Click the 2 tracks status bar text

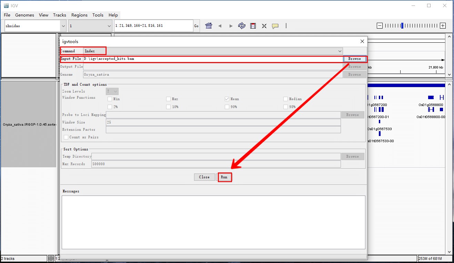coord(8,259)
